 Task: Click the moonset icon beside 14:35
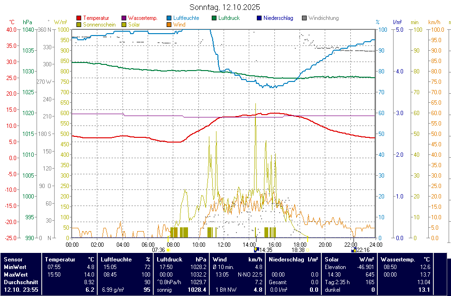pyautogui.click(x=256, y=250)
